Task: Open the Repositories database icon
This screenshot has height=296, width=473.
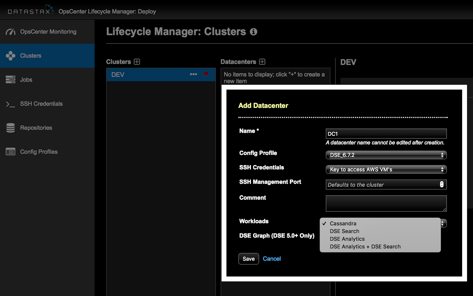Action: pyautogui.click(x=11, y=128)
